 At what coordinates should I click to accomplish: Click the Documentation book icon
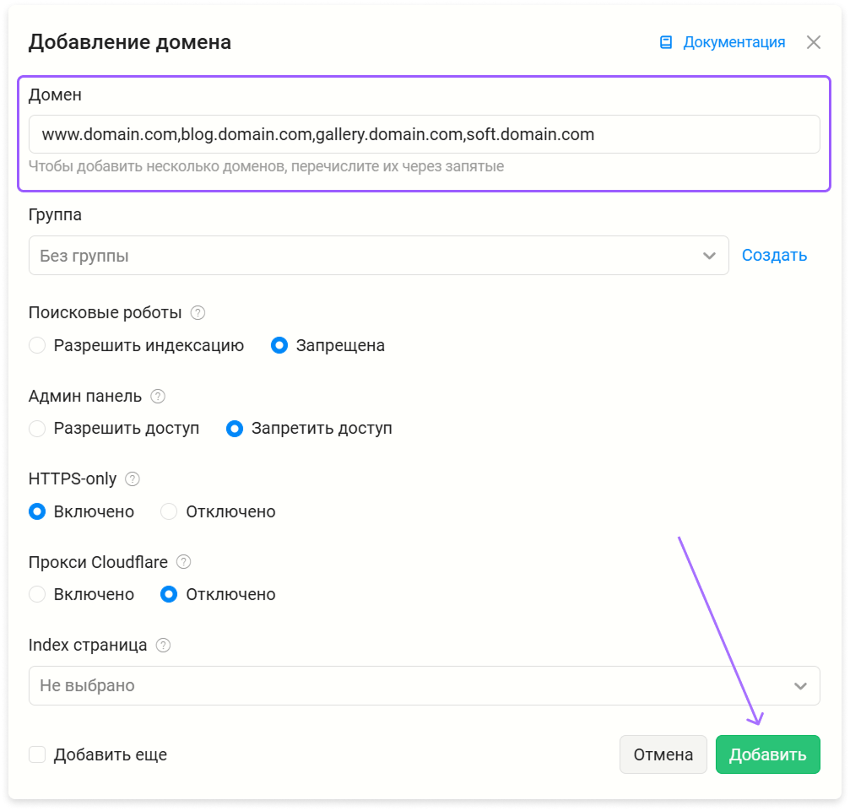coord(666,42)
